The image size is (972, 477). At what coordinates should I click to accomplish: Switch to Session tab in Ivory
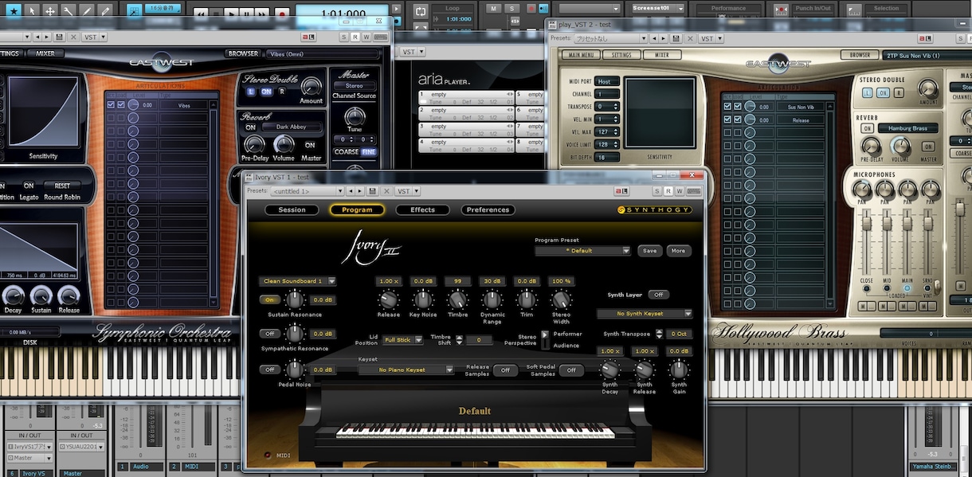click(x=292, y=210)
